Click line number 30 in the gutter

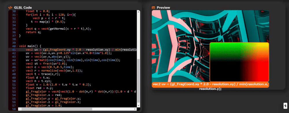click(14, 11)
